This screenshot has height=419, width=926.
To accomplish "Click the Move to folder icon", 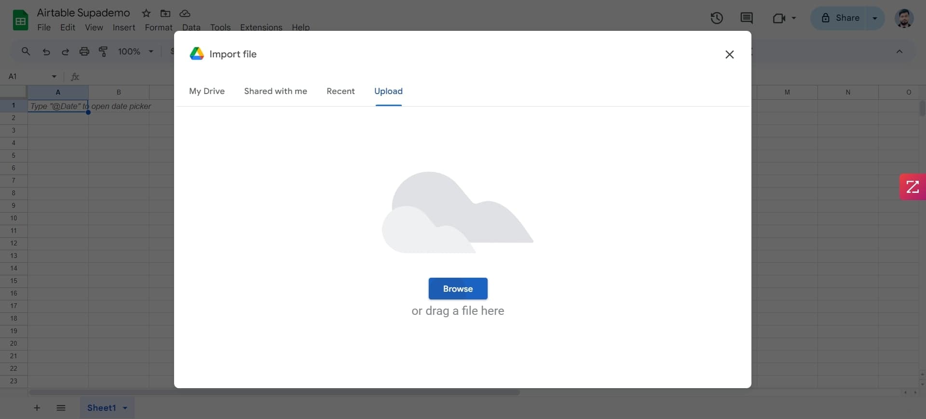I will coord(165,13).
